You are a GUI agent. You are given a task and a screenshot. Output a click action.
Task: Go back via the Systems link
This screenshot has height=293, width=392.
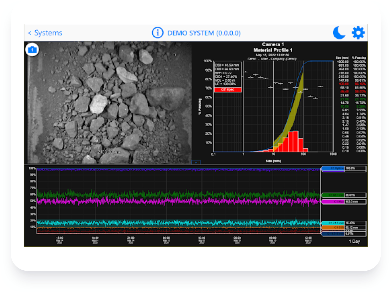(x=45, y=33)
